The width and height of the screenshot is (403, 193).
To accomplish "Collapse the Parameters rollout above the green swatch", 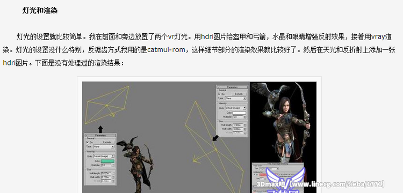I will [100, 135].
